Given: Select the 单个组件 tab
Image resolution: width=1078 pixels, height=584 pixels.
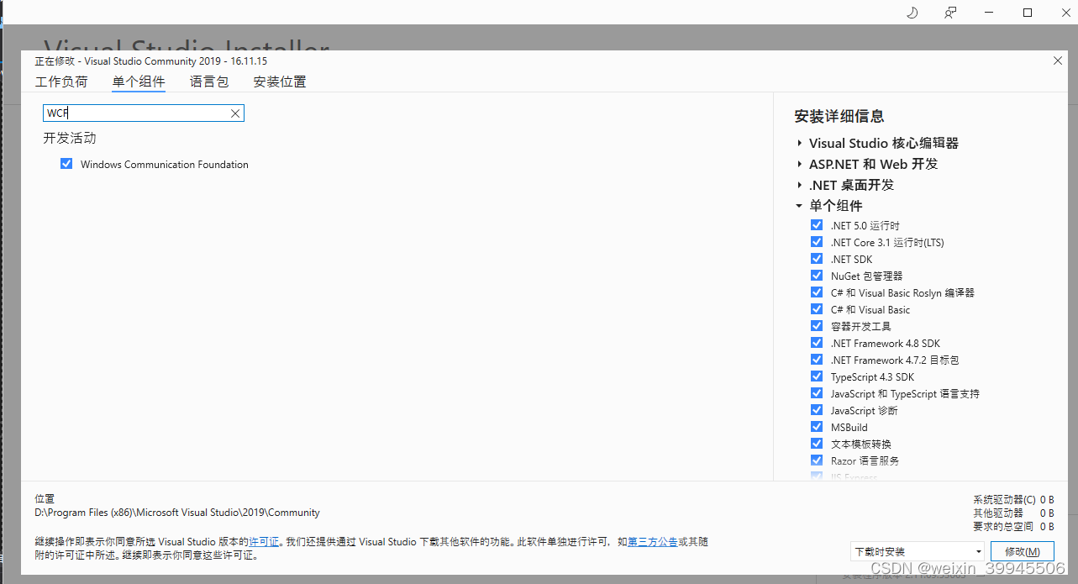Looking at the screenshot, I should click(x=139, y=82).
